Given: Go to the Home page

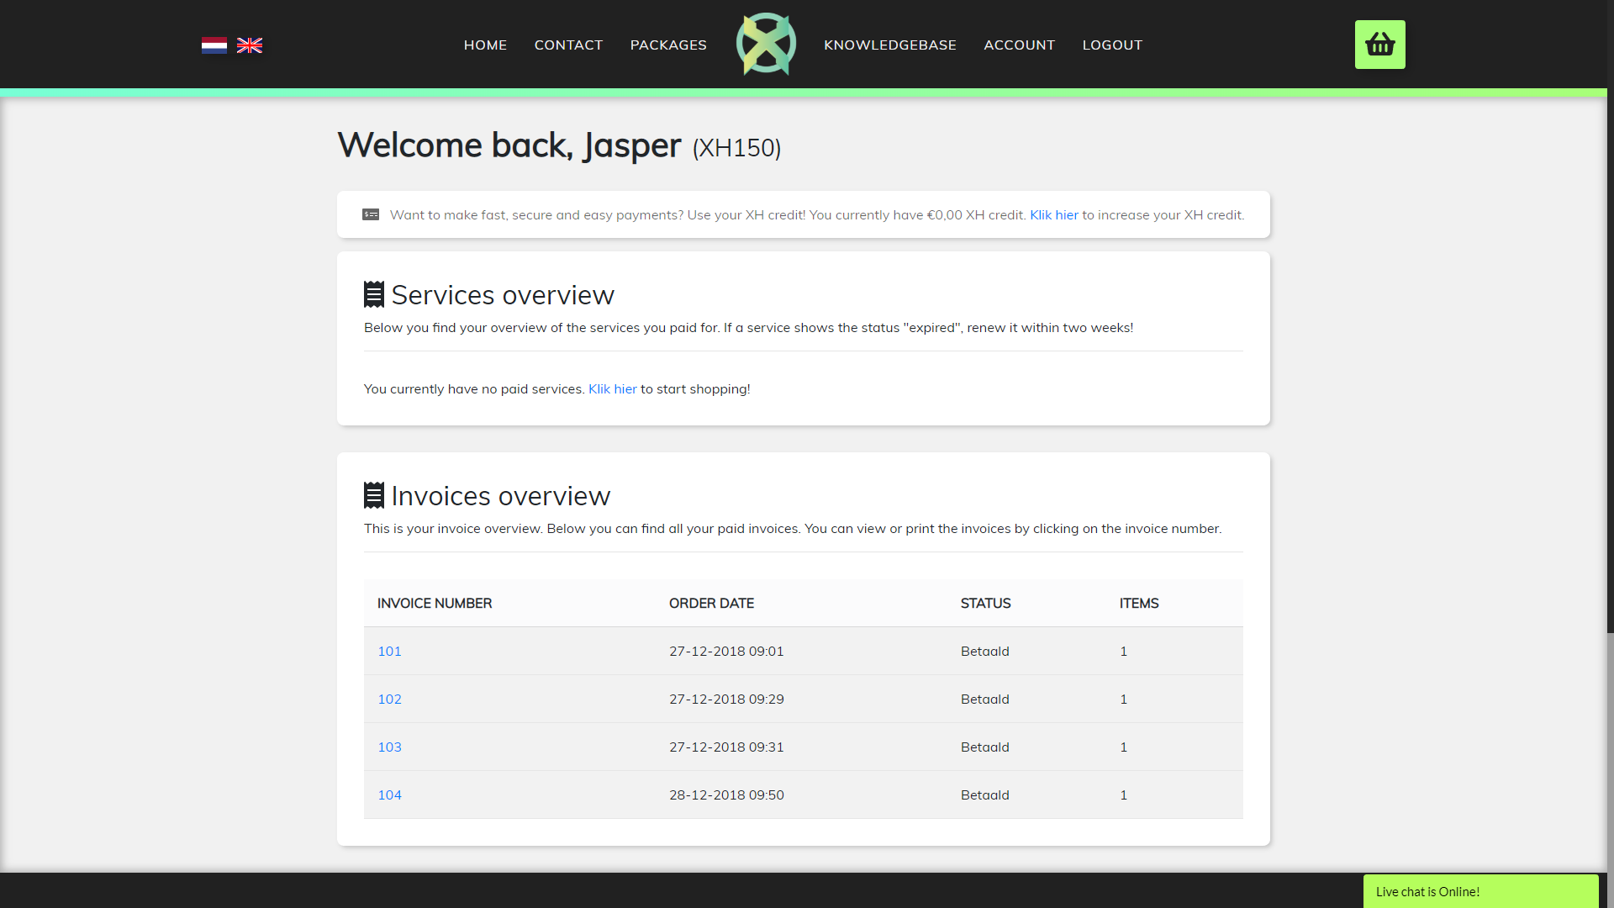Looking at the screenshot, I should click(x=485, y=45).
